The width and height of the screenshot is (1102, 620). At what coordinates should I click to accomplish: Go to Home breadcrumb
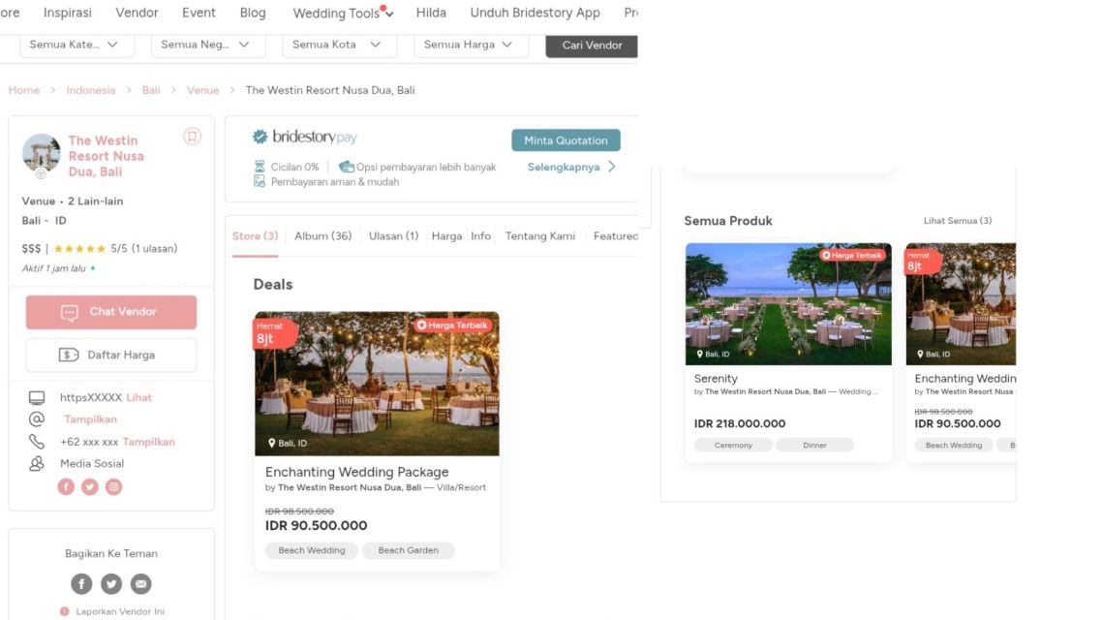pyautogui.click(x=24, y=90)
